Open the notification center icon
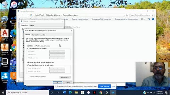This screenshot has height=95, width=170. [x=166, y=93]
